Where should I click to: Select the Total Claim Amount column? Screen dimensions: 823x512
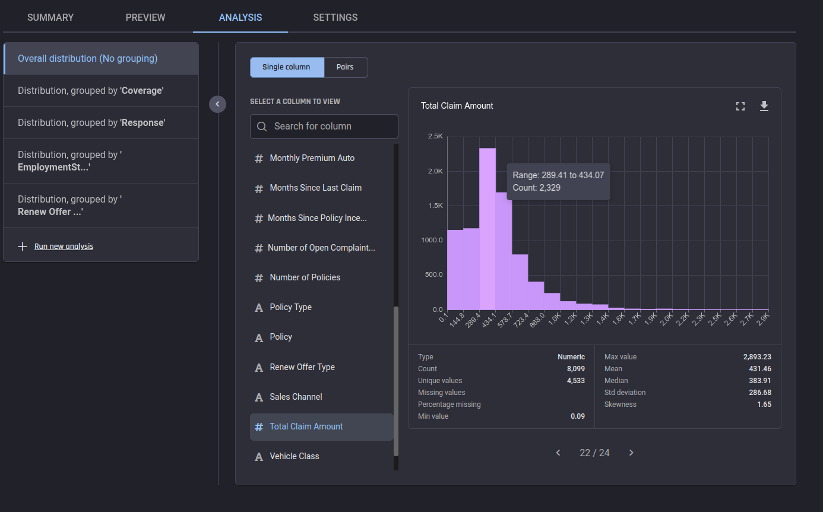click(x=321, y=426)
